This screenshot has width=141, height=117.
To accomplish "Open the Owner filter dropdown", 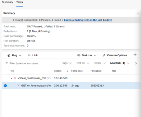I will [100, 63].
